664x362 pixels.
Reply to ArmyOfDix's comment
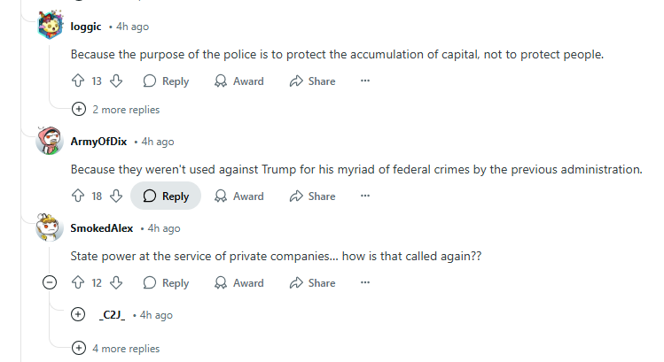coord(166,196)
